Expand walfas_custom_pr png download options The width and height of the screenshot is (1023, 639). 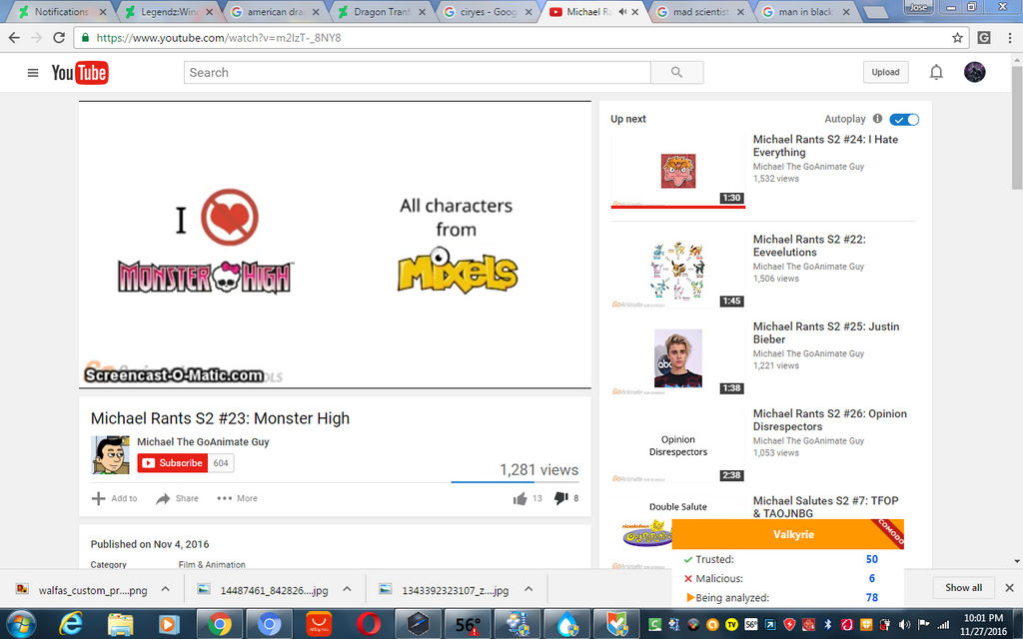click(x=166, y=589)
